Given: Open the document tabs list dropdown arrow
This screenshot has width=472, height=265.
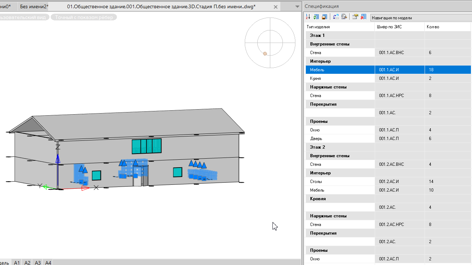Looking at the screenshot, I should (297, 7).
